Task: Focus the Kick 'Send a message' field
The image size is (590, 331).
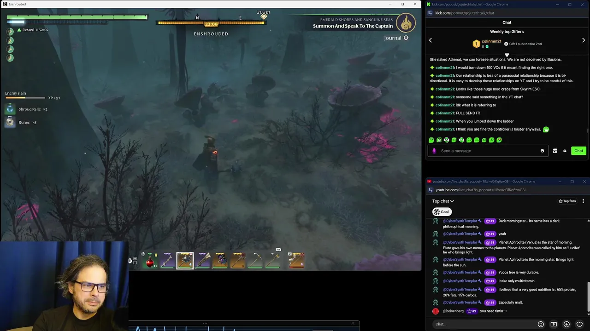Action: point(489,151)
